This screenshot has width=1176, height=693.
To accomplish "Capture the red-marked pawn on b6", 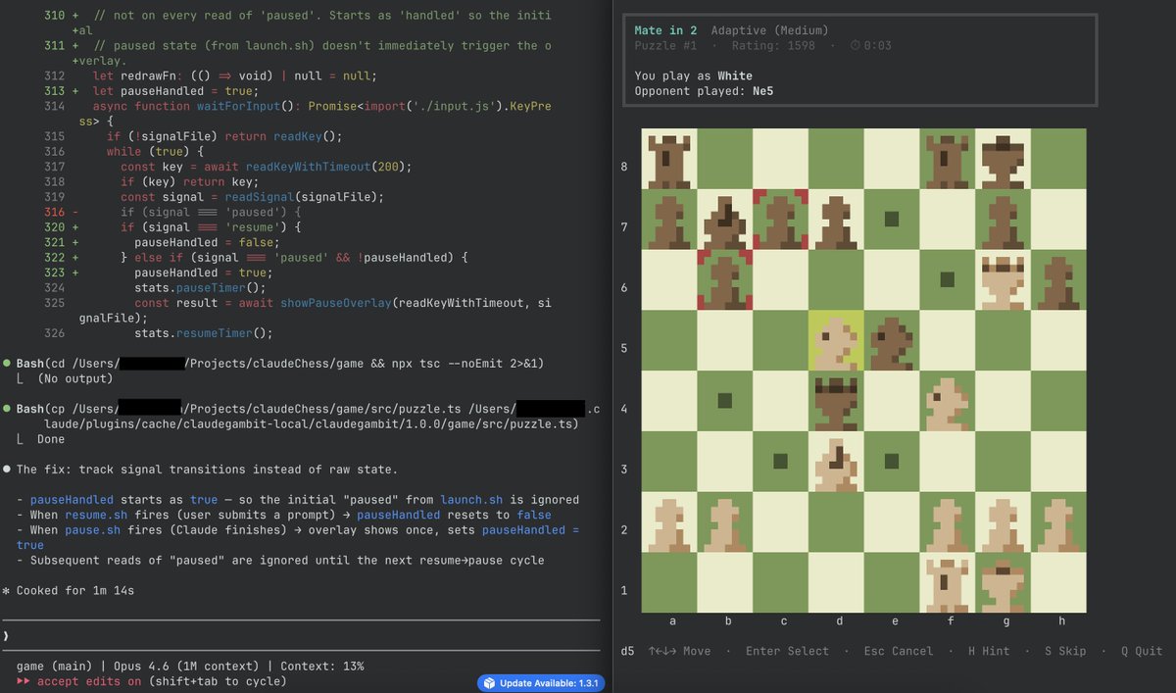I will tap(725, 280).
